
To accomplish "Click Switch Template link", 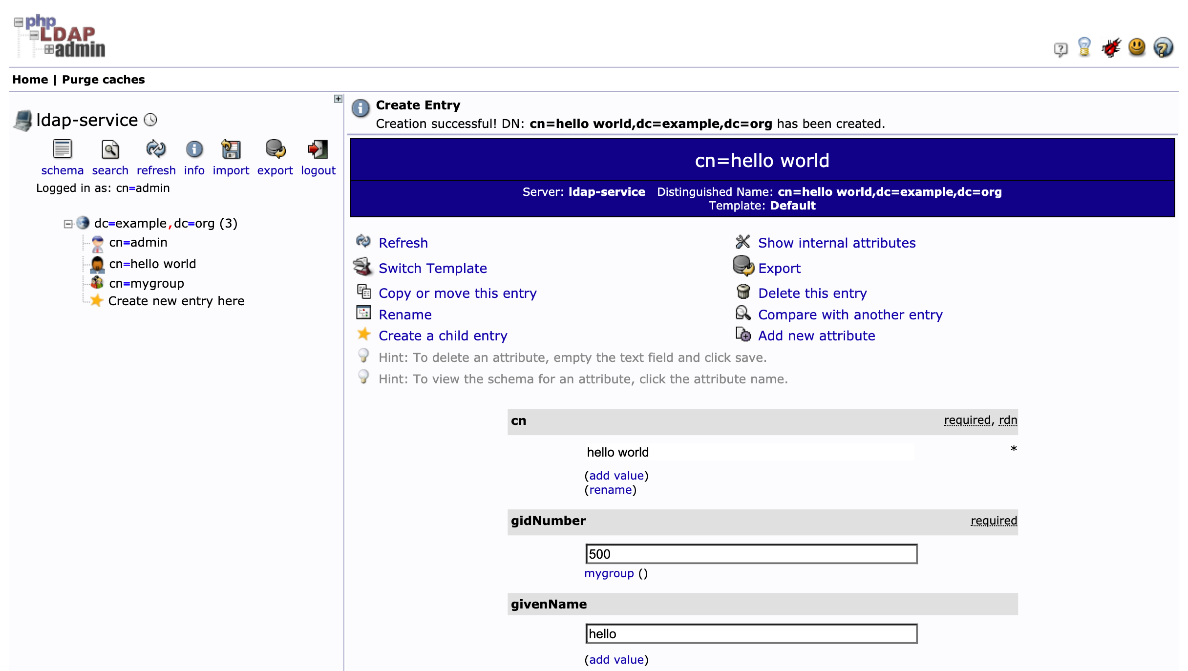I will pos(433,268).
